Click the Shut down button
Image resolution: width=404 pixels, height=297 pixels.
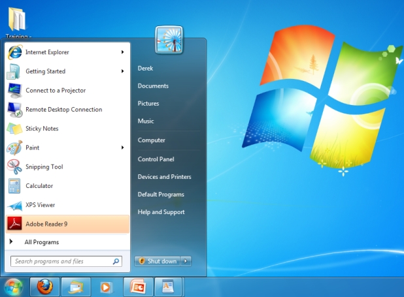[x=158, y=261]
